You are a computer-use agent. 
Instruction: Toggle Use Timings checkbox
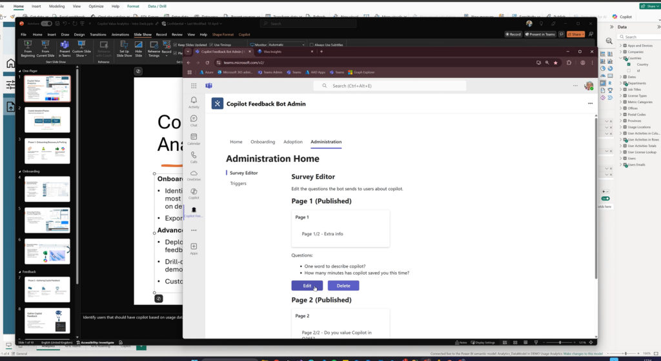coord(212,44)
